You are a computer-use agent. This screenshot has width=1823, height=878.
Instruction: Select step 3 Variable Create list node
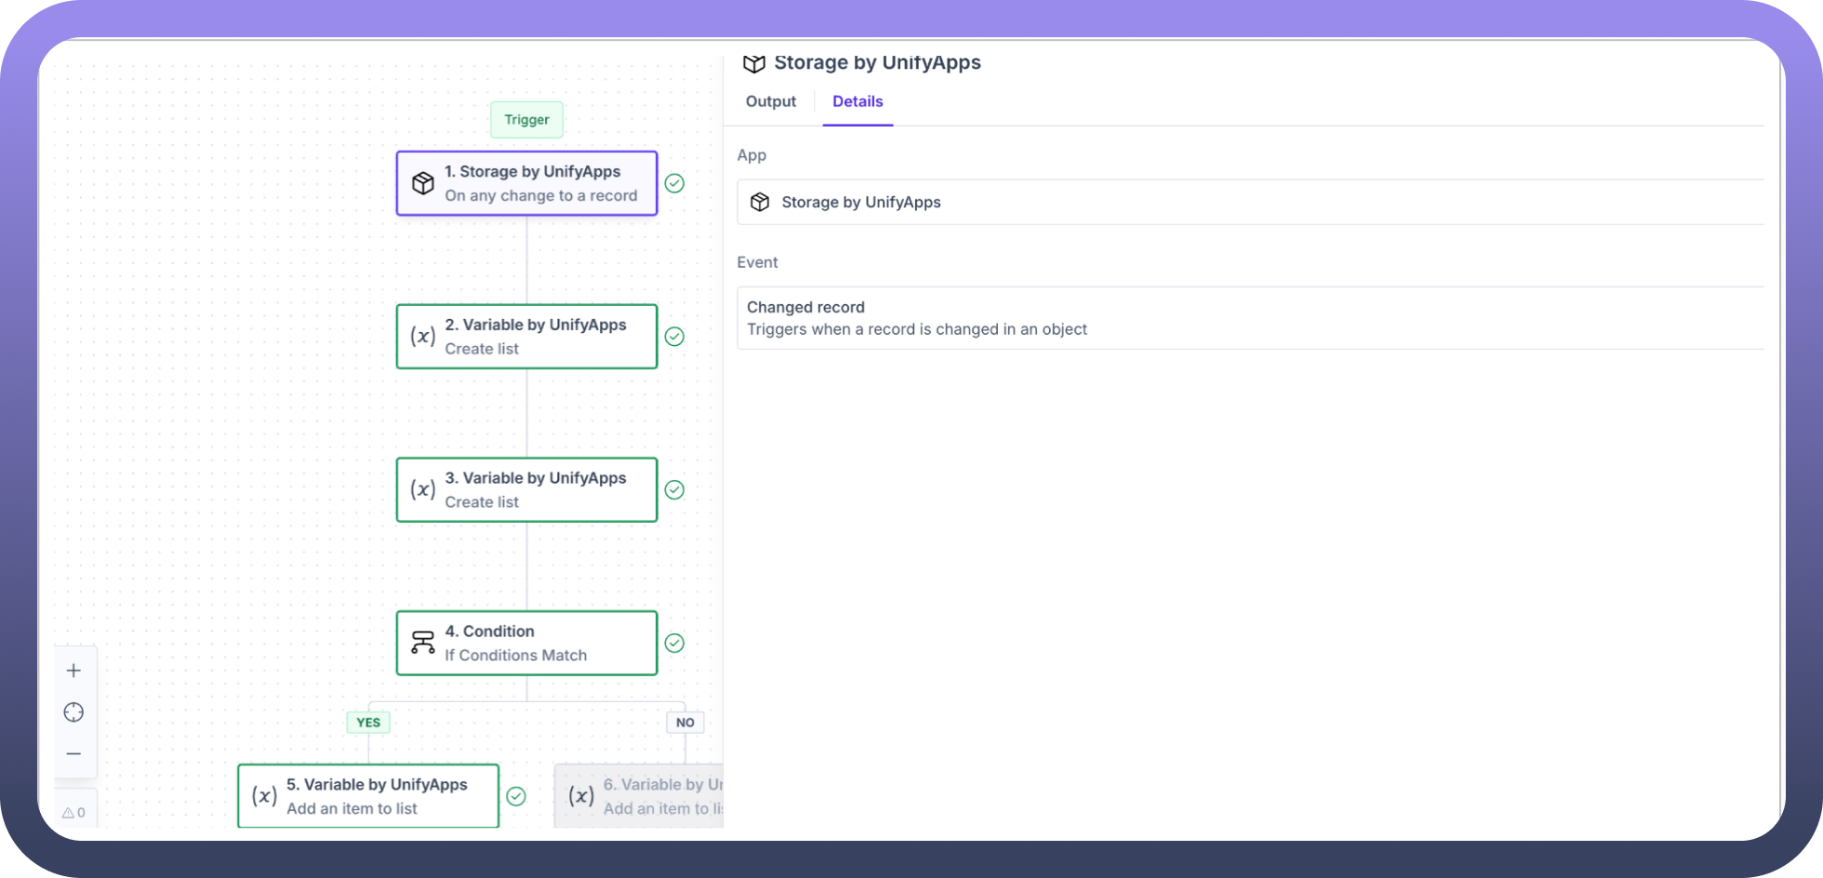[527, 489]
